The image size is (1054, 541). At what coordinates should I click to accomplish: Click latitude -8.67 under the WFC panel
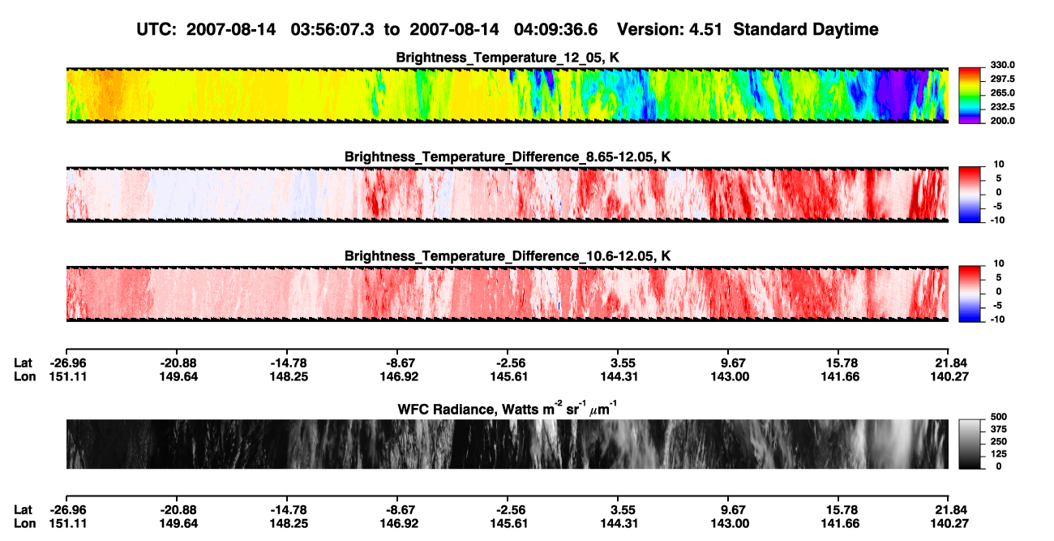(x=399, y=509)
